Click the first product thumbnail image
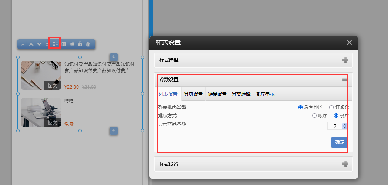 tap(41, 75)
